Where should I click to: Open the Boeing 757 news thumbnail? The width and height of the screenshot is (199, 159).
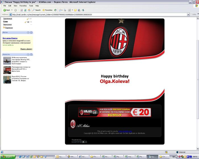coord(7,61)
